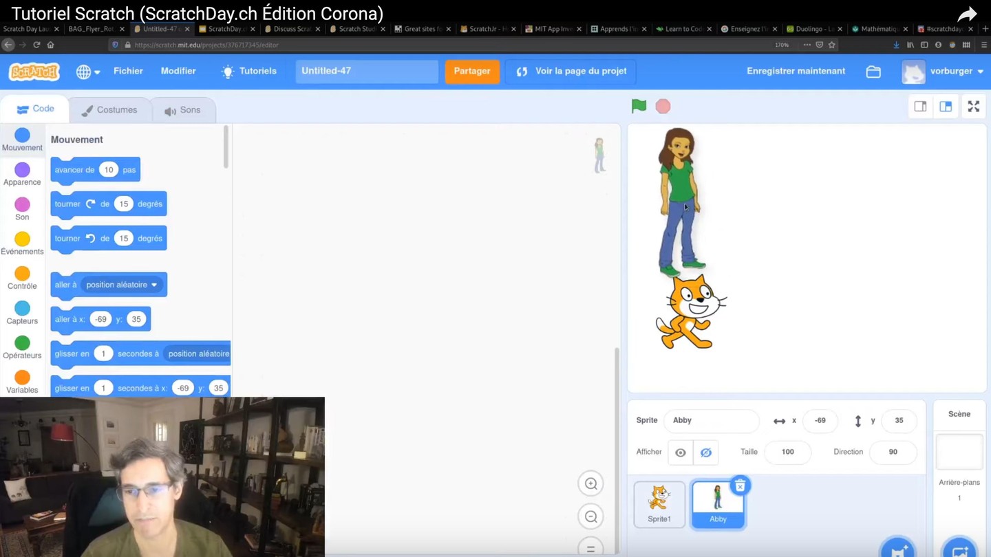This screenshot has width=991, height=557.
Task: Zoom in on the code workspace with the magnifier
Action: point(590,483)
